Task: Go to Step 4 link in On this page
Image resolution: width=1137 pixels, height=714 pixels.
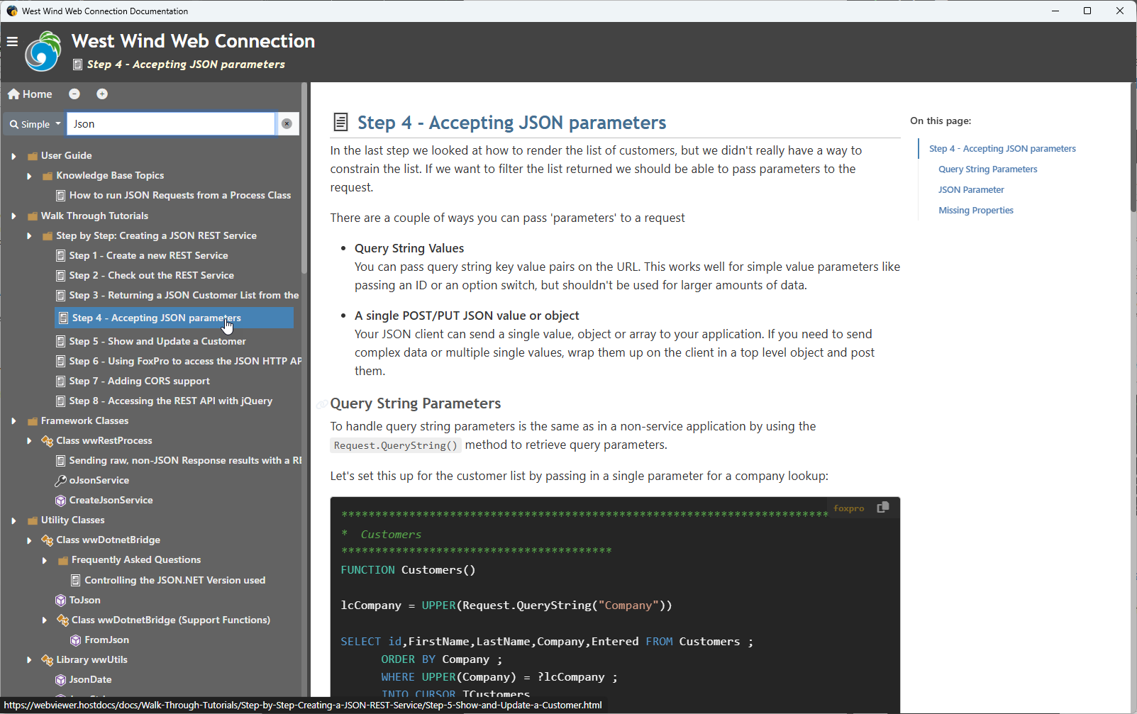Action: pos(1002,149)
